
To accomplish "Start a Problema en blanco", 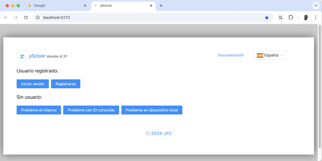I will (39, 110).
